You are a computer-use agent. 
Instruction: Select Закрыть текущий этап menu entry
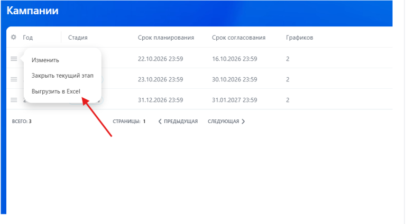62,76
